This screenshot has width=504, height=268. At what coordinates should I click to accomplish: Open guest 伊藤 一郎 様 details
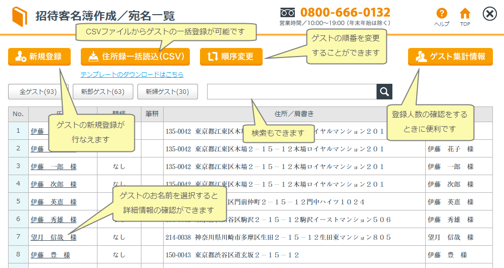[x=53, y=167]
